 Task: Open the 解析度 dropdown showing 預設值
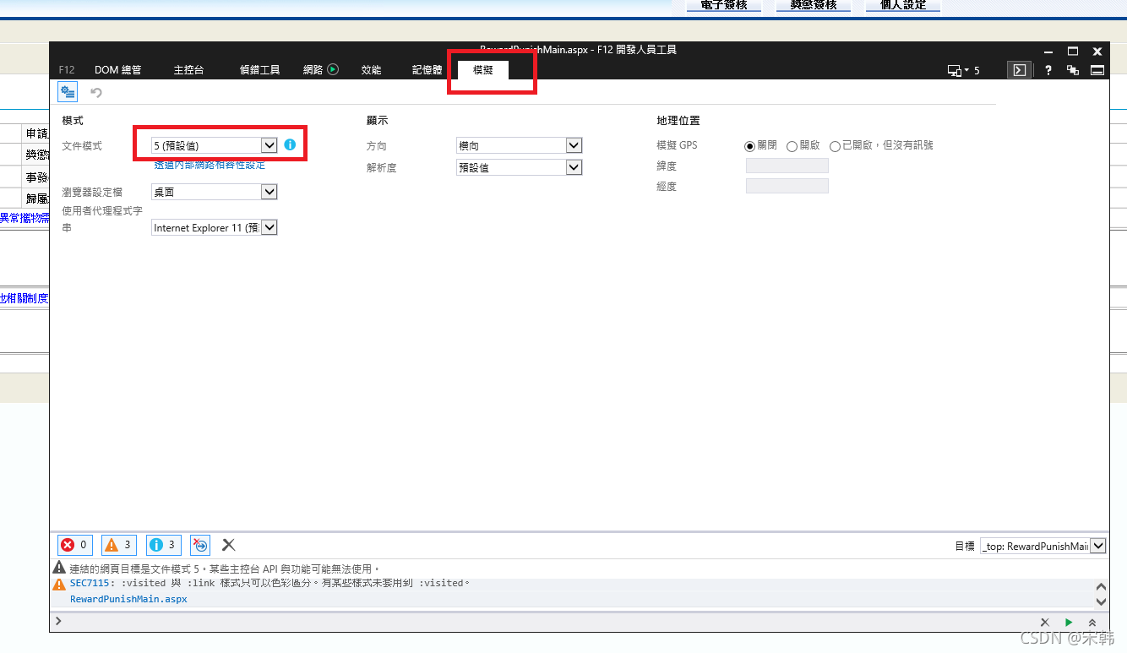(x=519, y=167)
